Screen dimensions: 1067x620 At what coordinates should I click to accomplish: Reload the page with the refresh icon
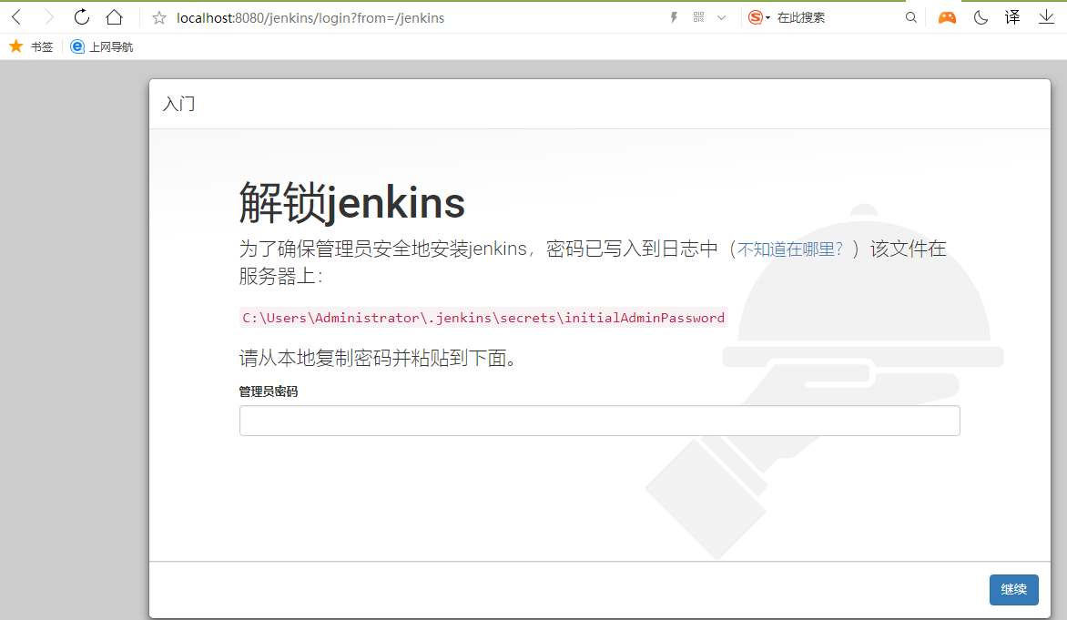point(82,17)
